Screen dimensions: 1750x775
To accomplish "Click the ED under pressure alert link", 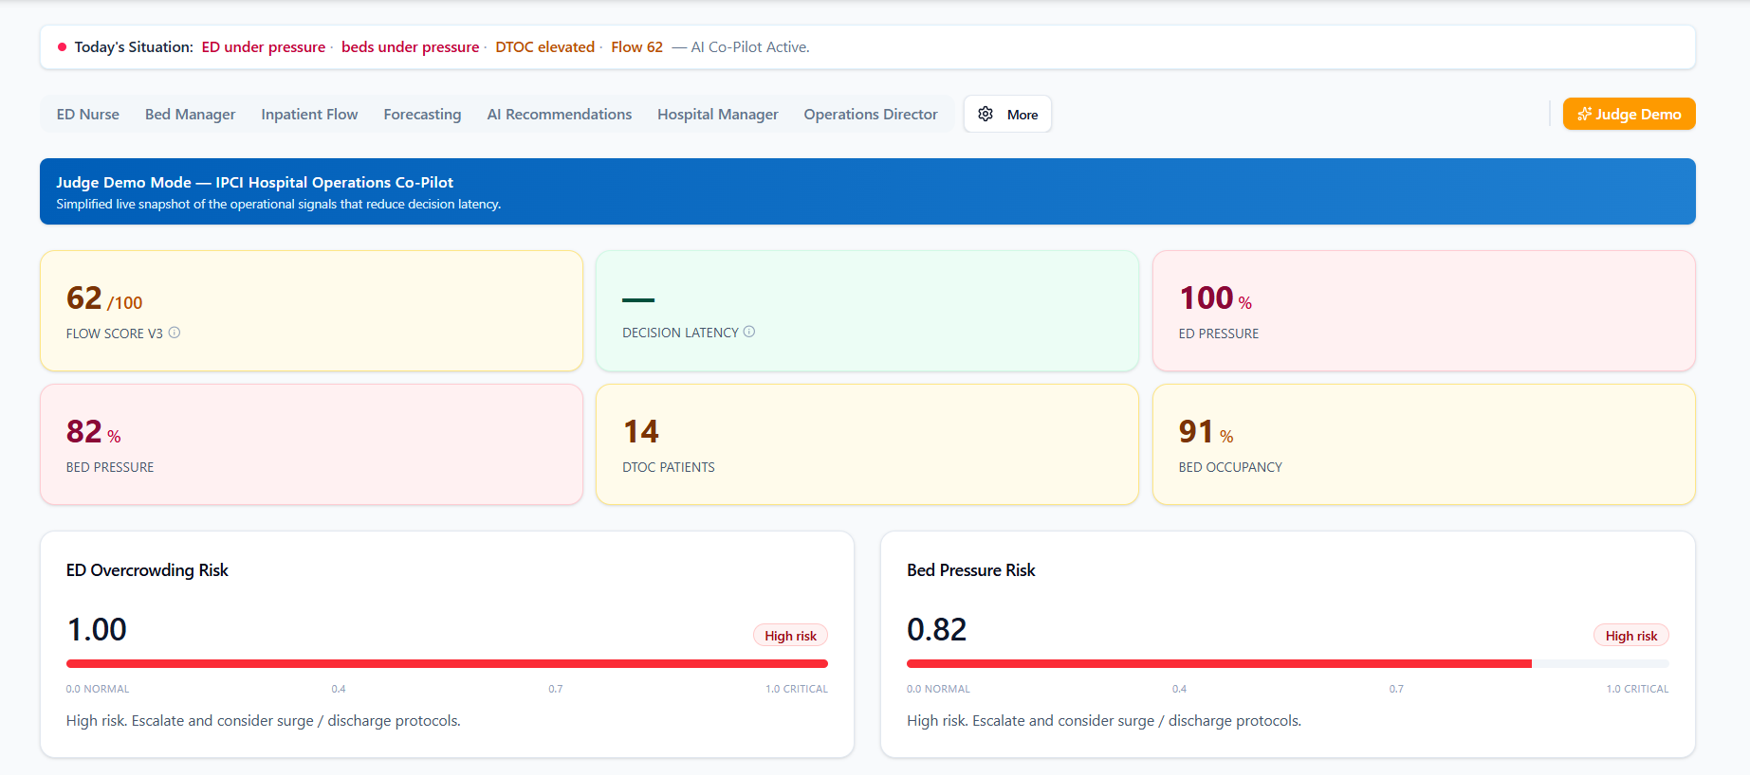I will (263, 46).
